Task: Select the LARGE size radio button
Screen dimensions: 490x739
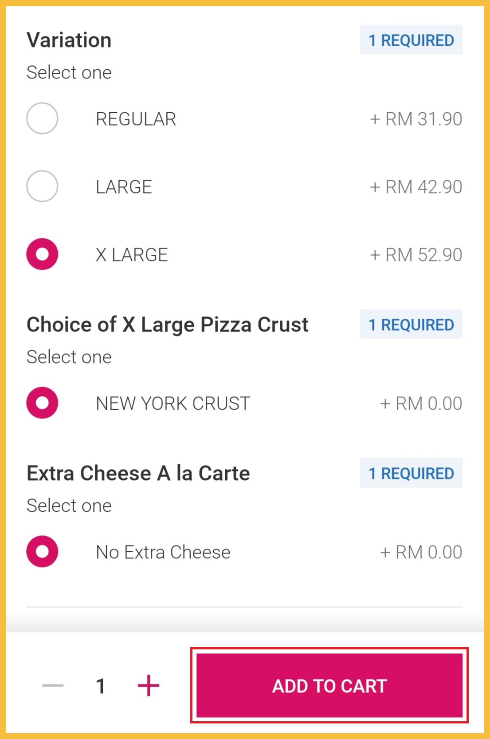Action: click(x=42, y=186)
